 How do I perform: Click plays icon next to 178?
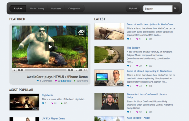tap(147, 112)
